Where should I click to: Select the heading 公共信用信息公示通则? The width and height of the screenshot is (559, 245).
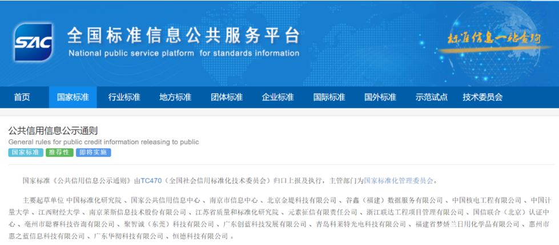tap(53, 131)
